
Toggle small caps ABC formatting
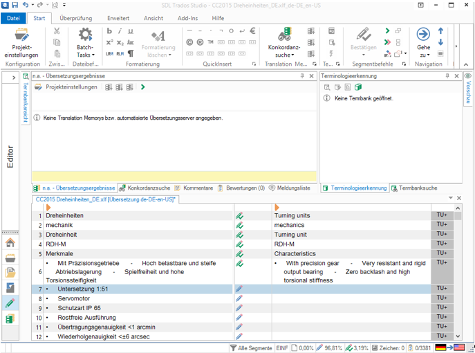(131, 42)
